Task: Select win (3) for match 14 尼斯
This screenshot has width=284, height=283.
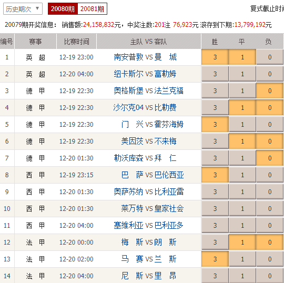Action: point(215,276)
